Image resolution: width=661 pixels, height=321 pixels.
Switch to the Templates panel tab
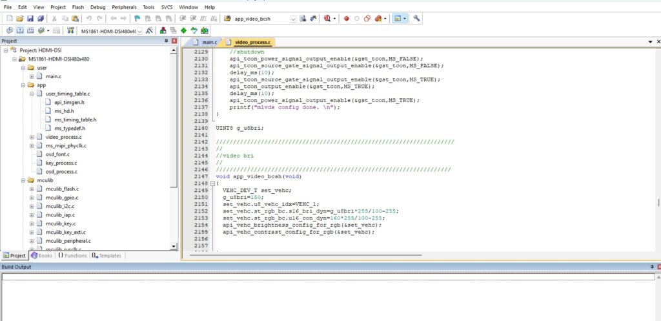[107, 256]
